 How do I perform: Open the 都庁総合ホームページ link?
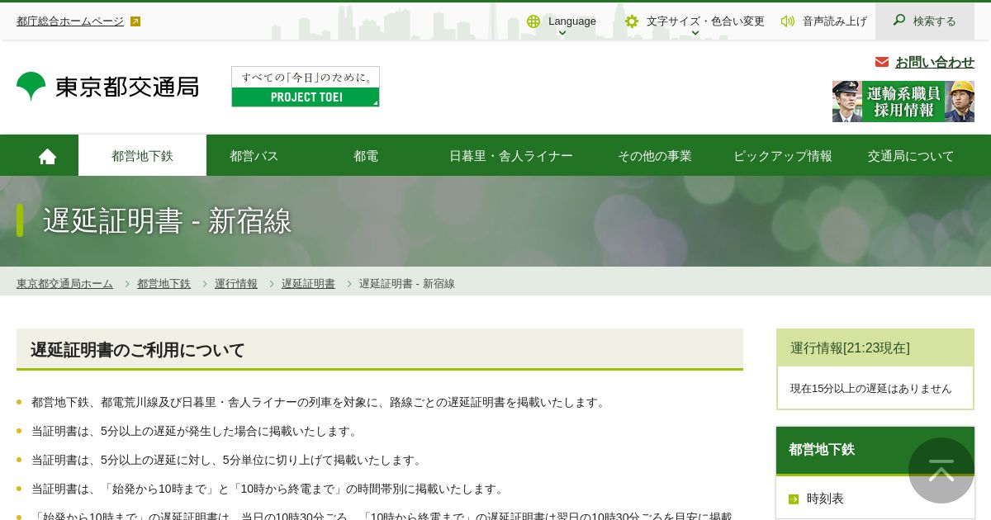[x=70, y=21]
